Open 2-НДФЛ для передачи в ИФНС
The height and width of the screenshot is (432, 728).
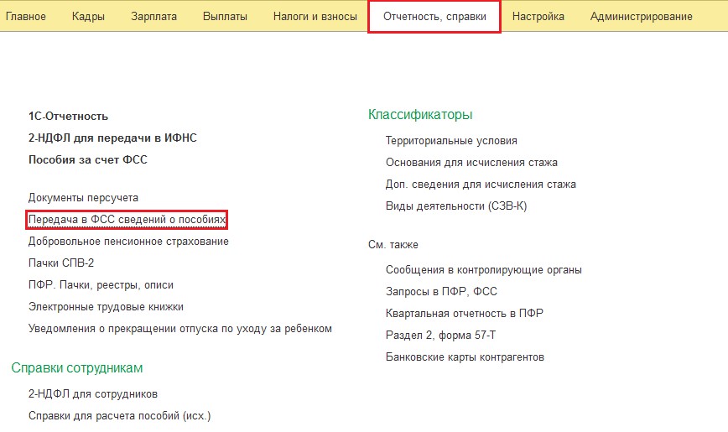pos(112,138)
